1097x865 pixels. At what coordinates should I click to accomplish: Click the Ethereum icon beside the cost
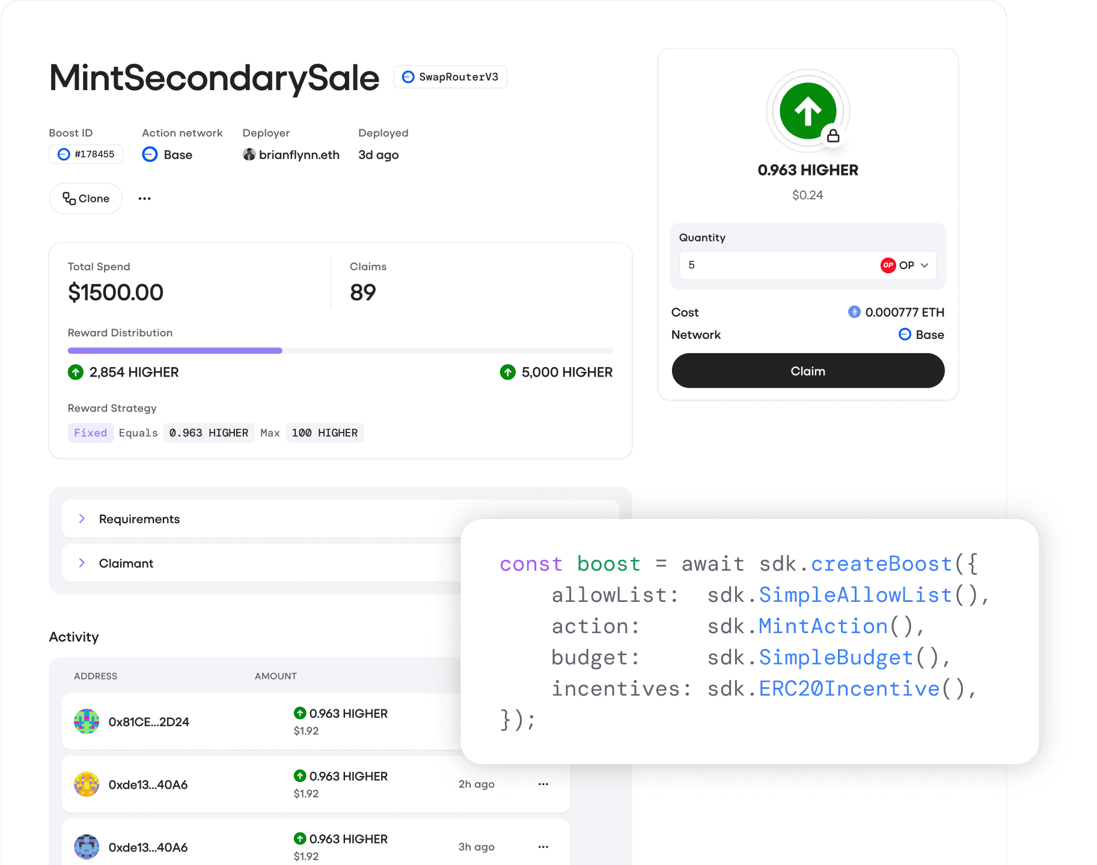point(854,312)
